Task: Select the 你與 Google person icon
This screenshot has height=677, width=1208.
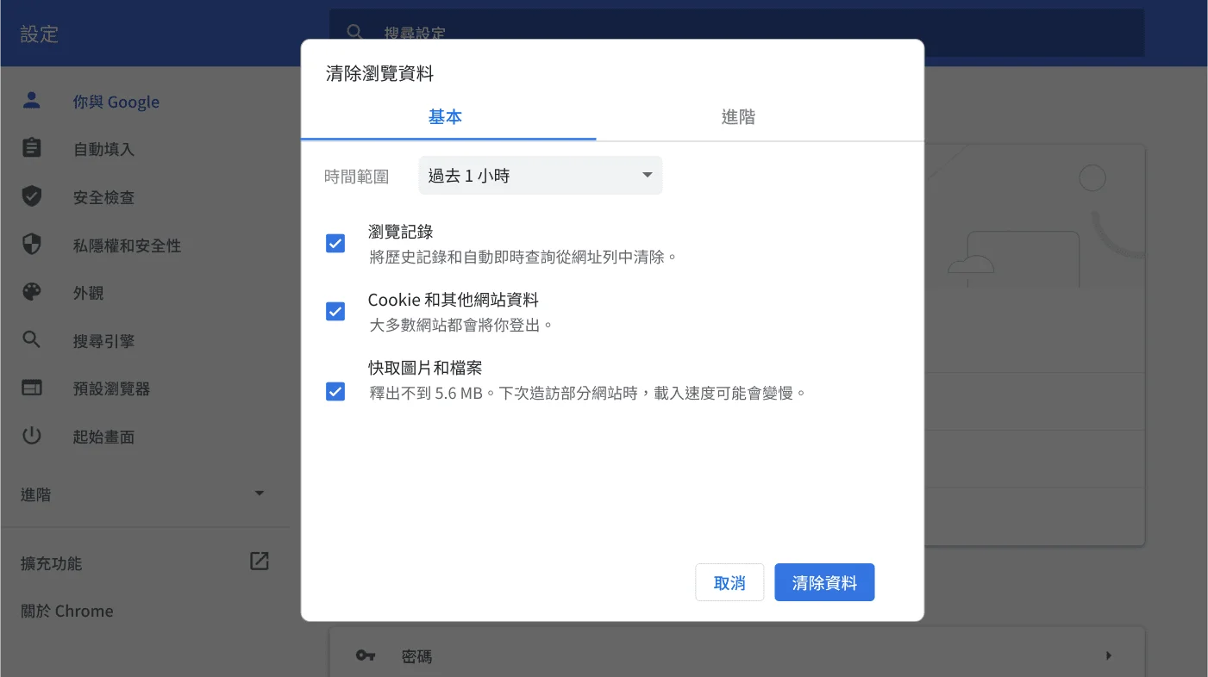Action: 31,101
